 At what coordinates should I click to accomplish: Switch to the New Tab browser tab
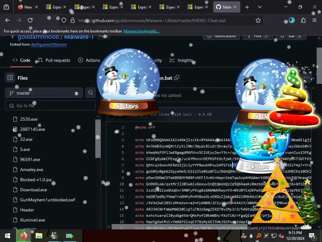(28, 7)
